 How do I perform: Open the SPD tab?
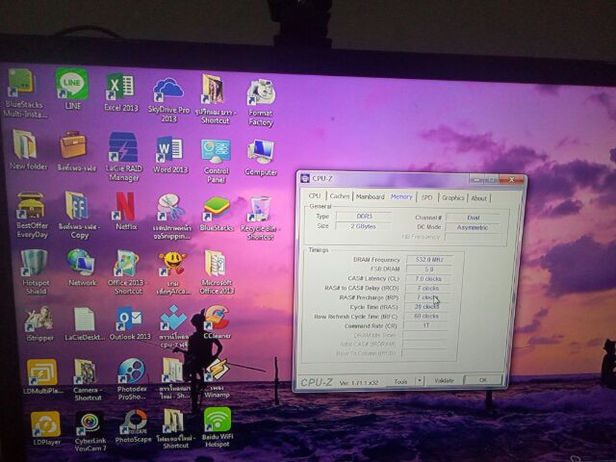[x=426, y=197]
